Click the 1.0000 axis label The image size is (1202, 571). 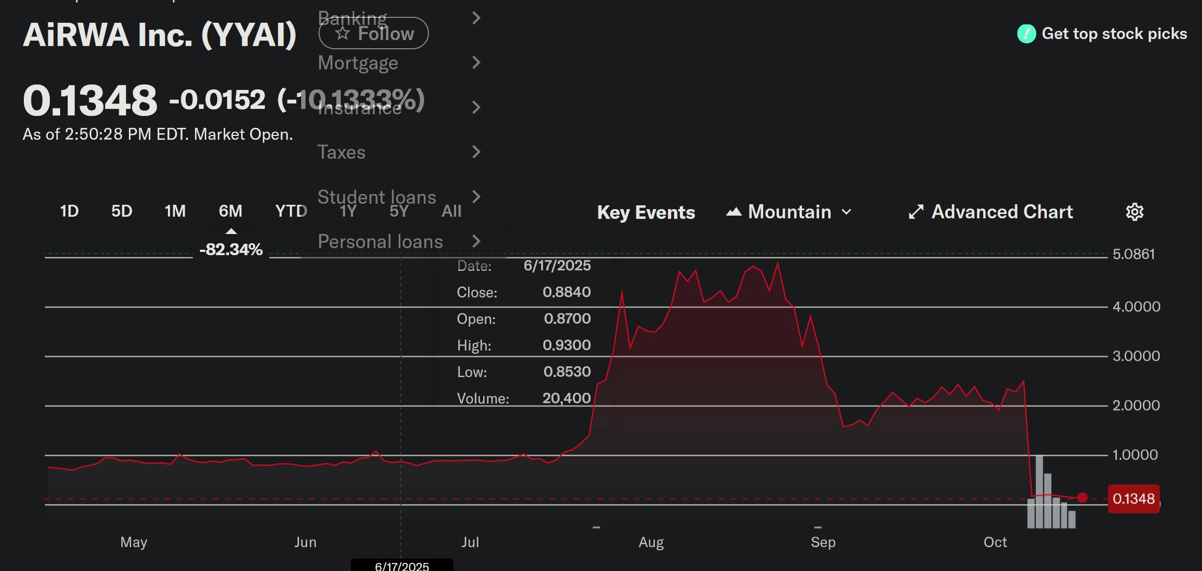pyautogui.click(x=1135, y=455)
